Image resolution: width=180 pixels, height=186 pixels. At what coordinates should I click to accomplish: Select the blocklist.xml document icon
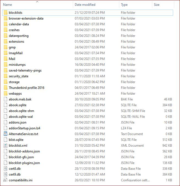(x=5, y=146)
